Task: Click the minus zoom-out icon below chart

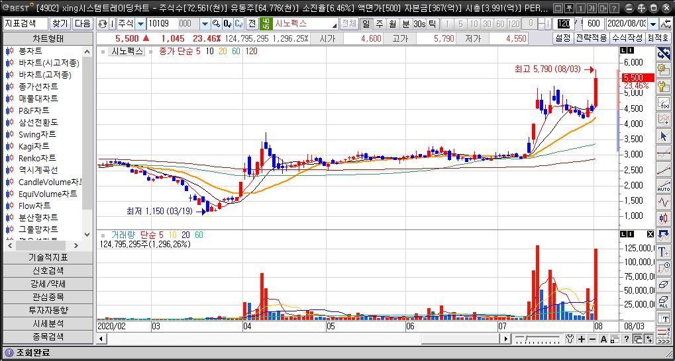Action: 592,339
